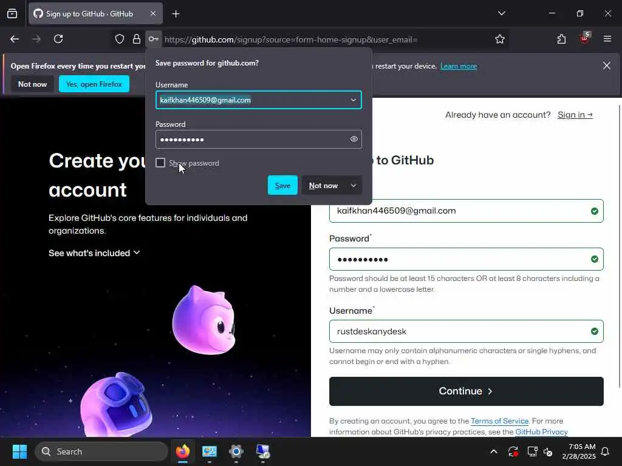Open the Settings gear taskbar app
622x466 pixels.
(x=236, y=451)
